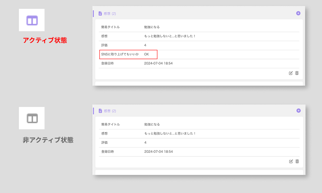
Task: Click '登録日時' label in the upper panel
Action: point(107,64)
